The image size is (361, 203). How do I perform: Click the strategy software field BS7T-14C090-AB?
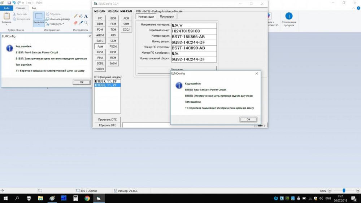(194, 48)
